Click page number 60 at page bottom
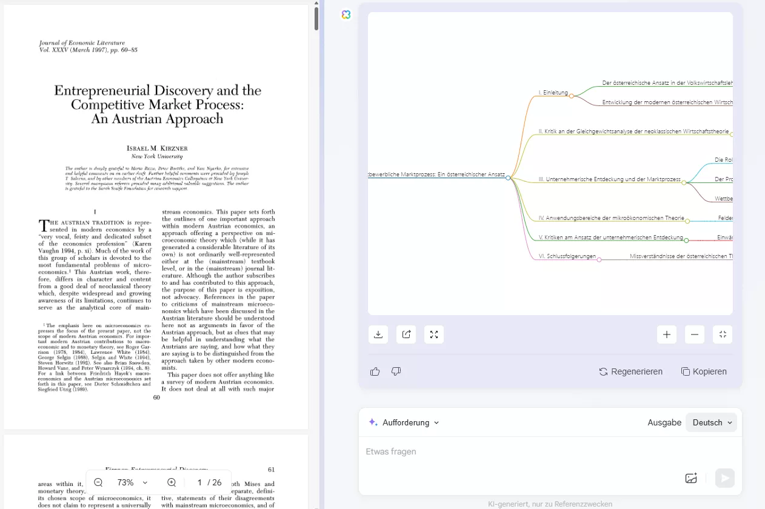This screenshot has width=765, height=509. click(156, 398)
